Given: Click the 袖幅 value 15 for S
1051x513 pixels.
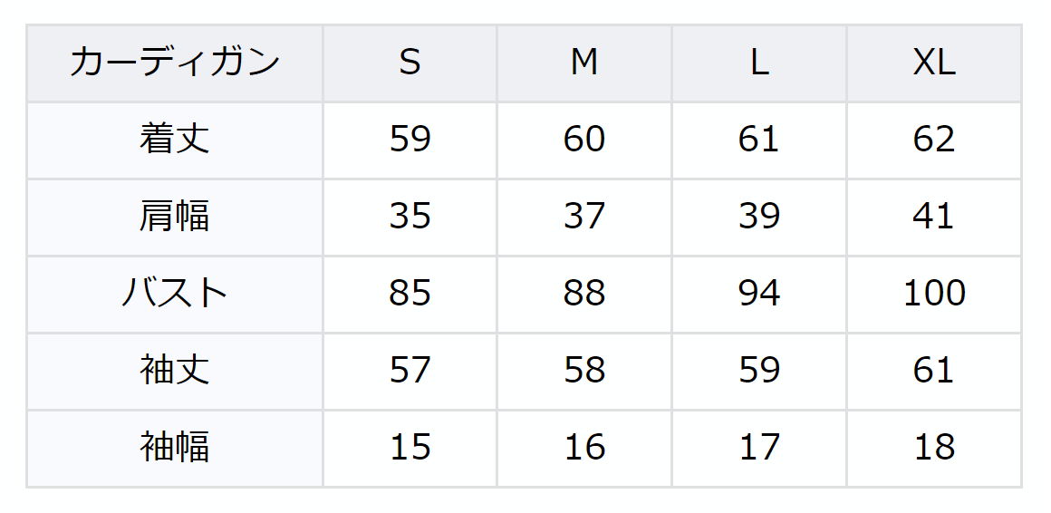Looking at the screenshot, I should point(410,448).
